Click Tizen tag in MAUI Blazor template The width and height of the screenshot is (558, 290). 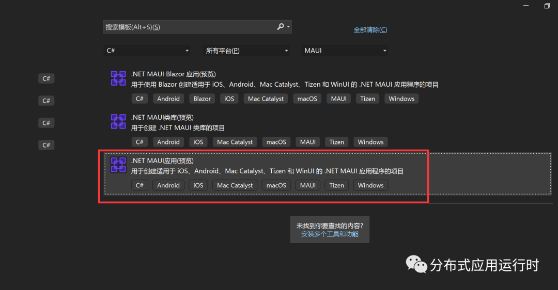click(x=367, y=99)
